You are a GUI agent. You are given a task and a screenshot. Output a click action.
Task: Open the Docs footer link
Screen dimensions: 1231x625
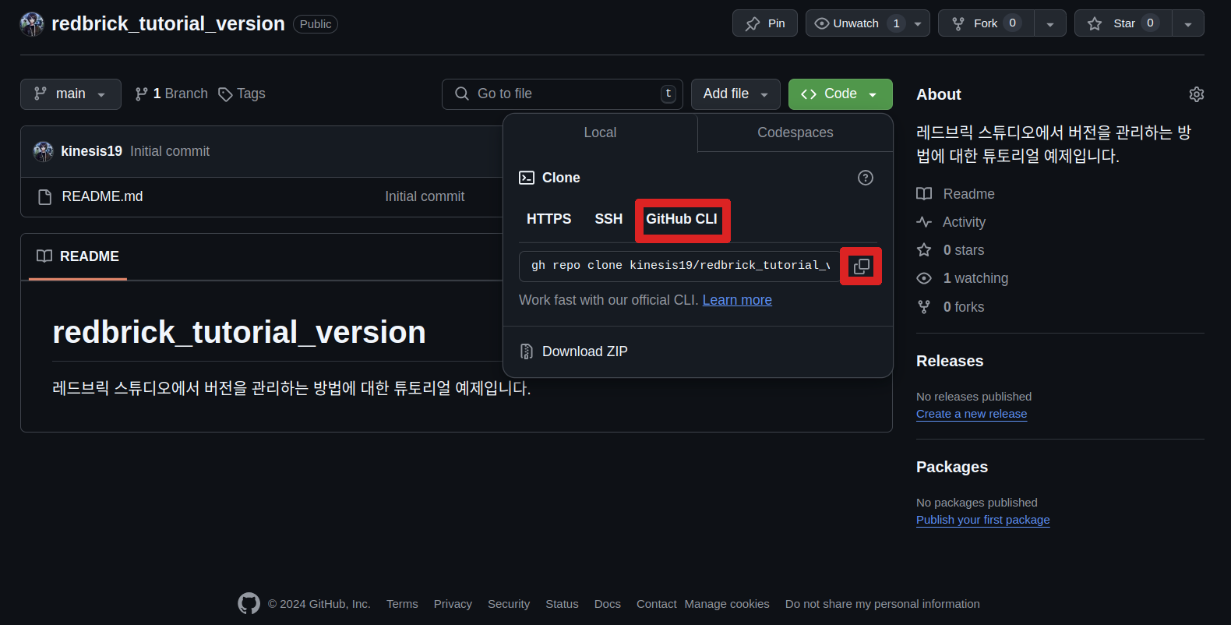608,604
